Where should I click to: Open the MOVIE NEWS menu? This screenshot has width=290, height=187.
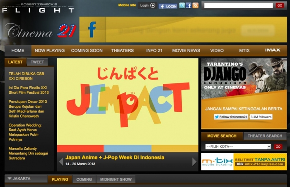[x=186, y=50]
